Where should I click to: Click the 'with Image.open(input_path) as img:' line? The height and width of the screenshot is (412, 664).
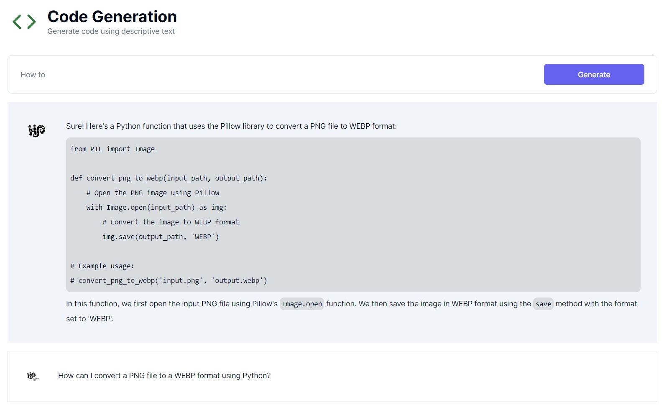coord(156,208)
